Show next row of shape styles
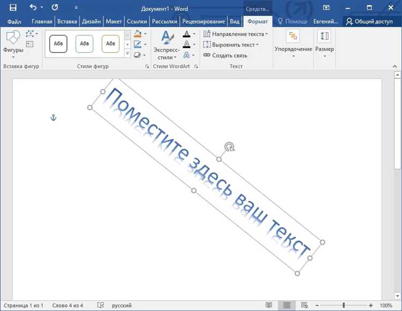The height and width of the screenshot is (311, 402). tap(128, 44)
